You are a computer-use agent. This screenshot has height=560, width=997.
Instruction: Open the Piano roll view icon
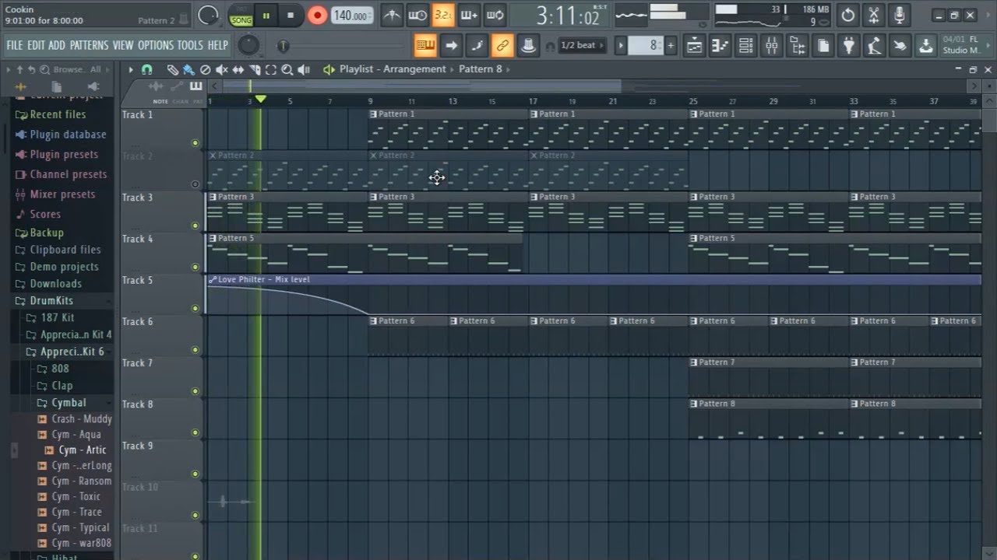tap(719, 45)
